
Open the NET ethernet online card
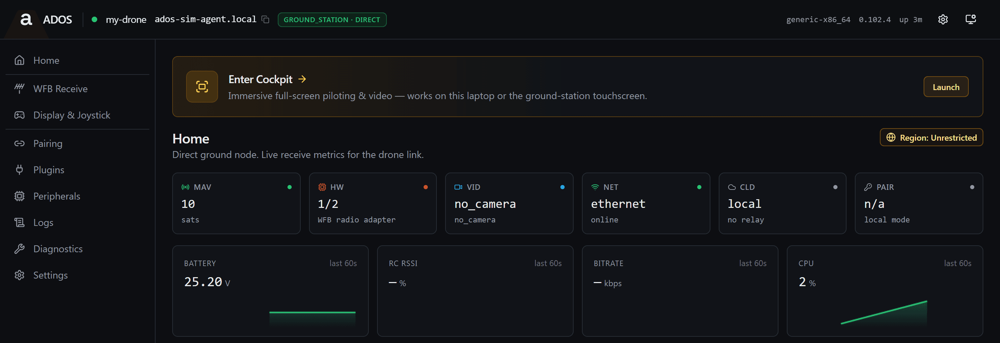[x=646, y=203]
